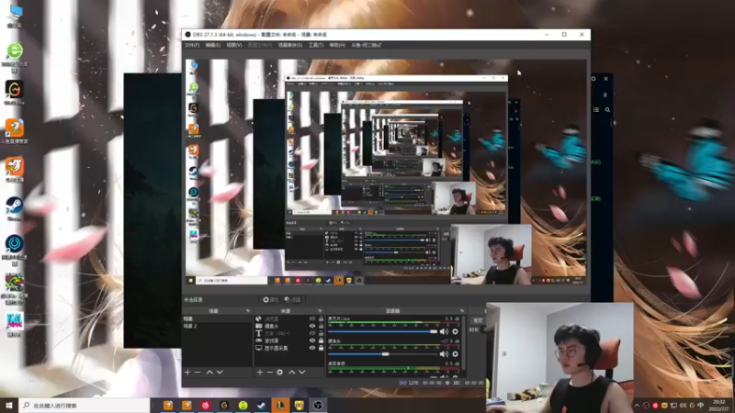
Task: Toggle visibility of the game capture source
Action: click(x=312, y=340)
